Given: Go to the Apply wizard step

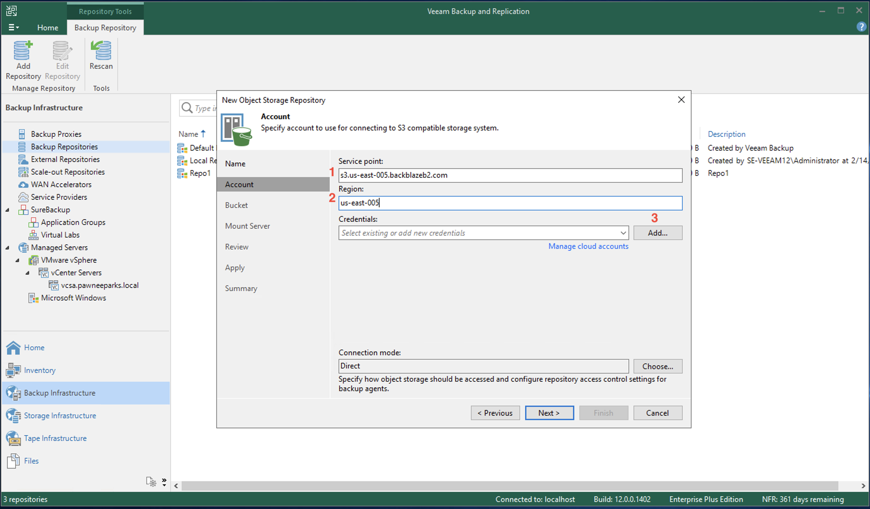Looking at the screenshot, I should (x=235, y=267).
